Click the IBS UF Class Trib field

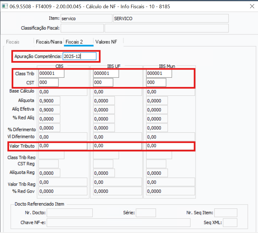[106, 73]
